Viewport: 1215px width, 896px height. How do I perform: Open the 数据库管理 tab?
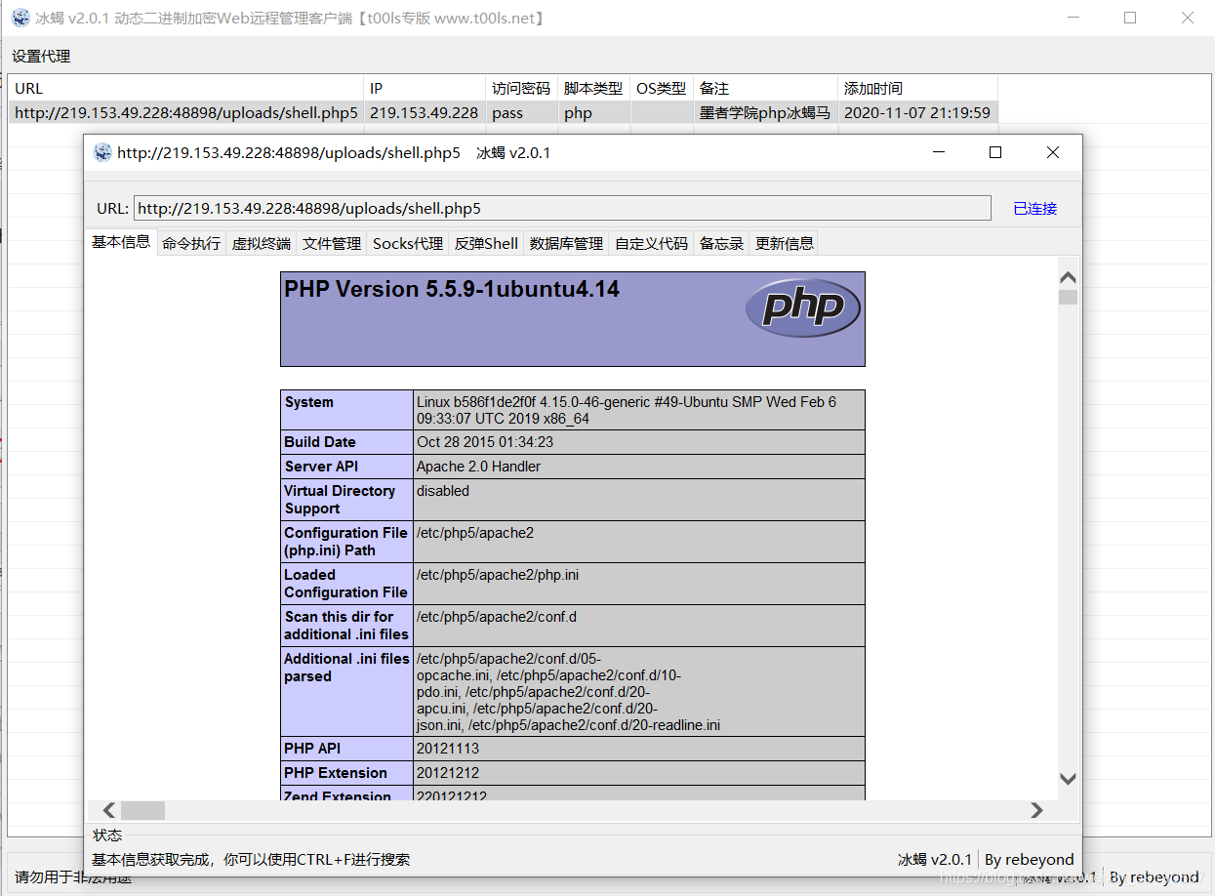pyautogui.click(x=566, y=243)
